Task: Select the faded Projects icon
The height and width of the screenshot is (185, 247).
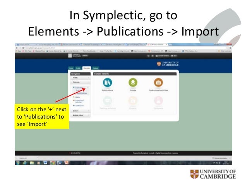Action: click(133, 100)
